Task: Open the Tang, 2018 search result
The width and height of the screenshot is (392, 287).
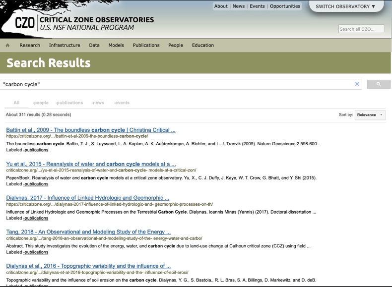Action: pyautogui.click(x=88, y=231)
